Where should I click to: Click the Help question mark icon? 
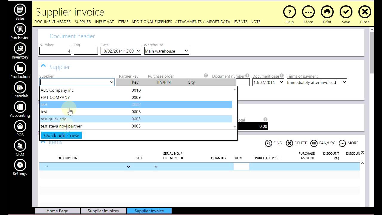pyautogui.click(x=289, y=12)
